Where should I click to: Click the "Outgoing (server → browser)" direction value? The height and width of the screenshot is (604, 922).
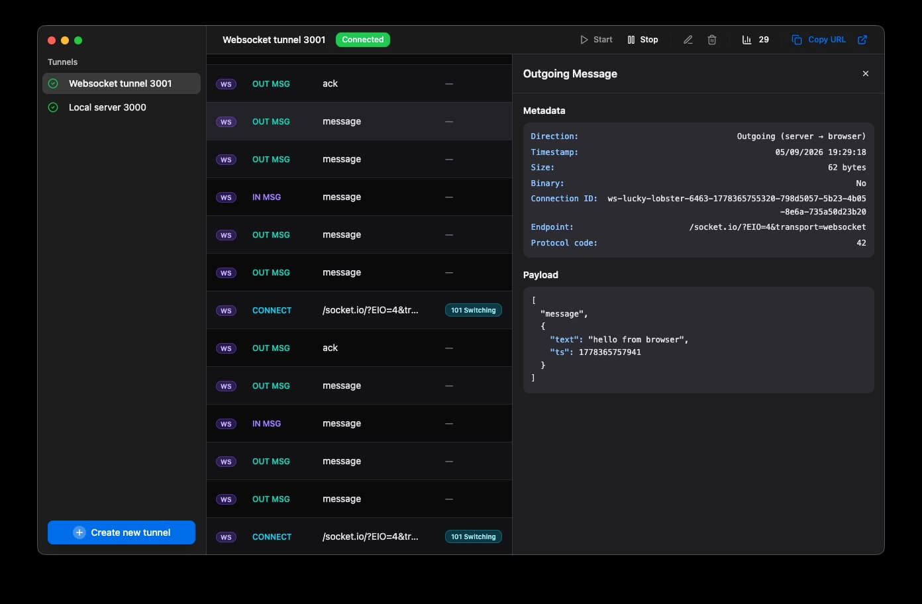point(801,136)
